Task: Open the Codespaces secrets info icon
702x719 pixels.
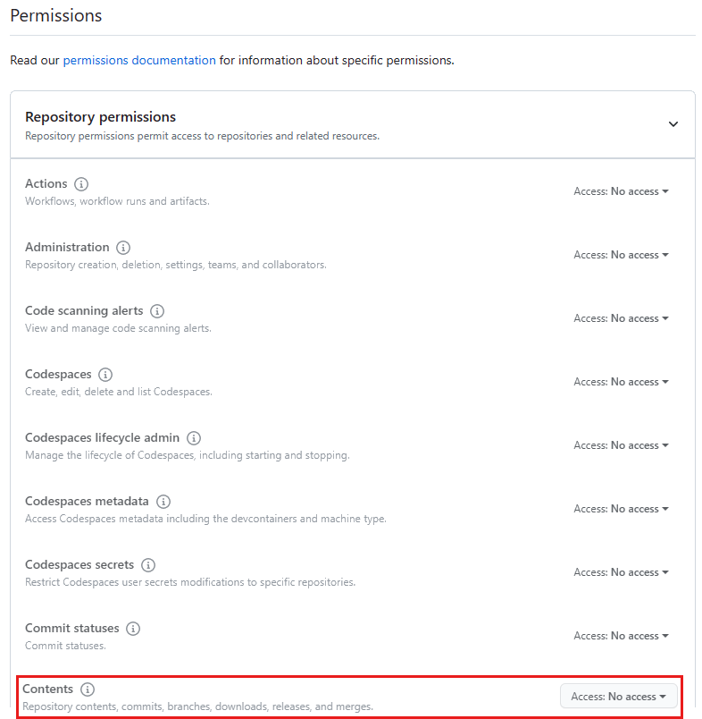Action: pos(148,565)
